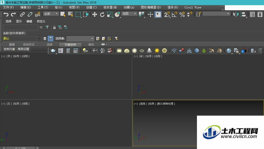Click the Select and Place tool
The width and height of the screenshot is (264, 149).
pyautogui.click(x=117, y=14)
